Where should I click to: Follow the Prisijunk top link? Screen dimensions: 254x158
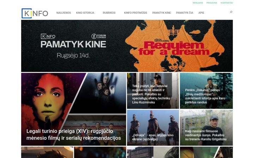pos(212,3)
